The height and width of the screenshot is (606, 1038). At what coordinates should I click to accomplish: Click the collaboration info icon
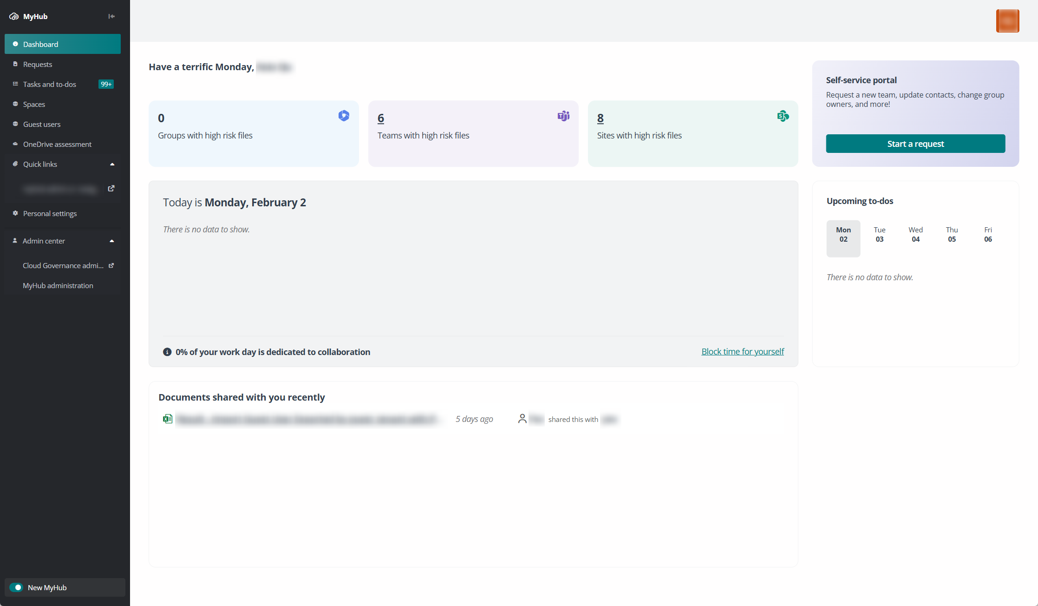pos(167,352)
